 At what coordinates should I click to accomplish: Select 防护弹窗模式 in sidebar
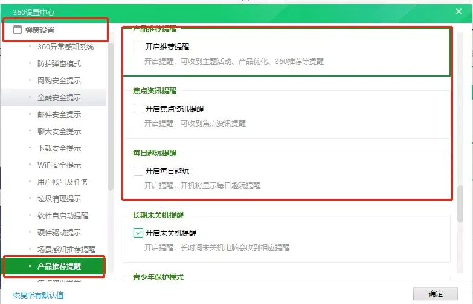point(59,63)
